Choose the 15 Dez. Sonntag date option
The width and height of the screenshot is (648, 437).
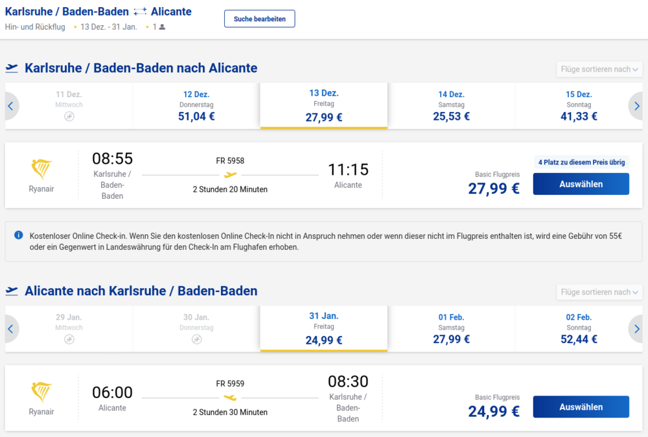578,106
